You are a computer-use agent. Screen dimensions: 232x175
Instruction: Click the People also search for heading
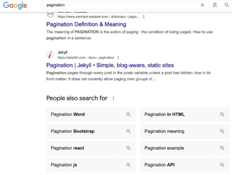(77, 98)
